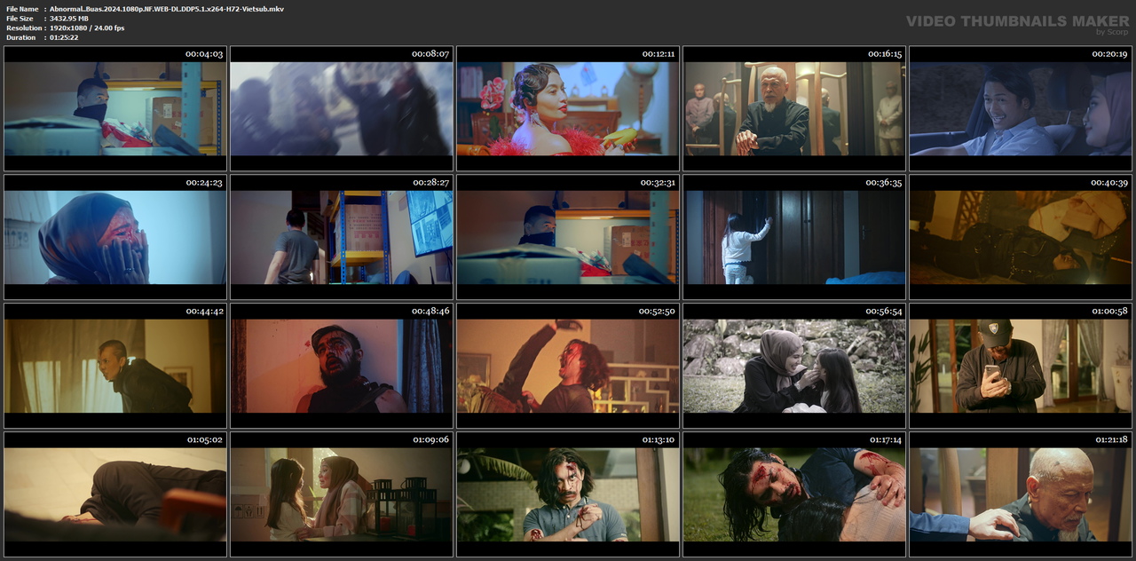Select the girl at dark door thumbnail
Screen dimensions: 1136x561
click(x=794, y=237)
